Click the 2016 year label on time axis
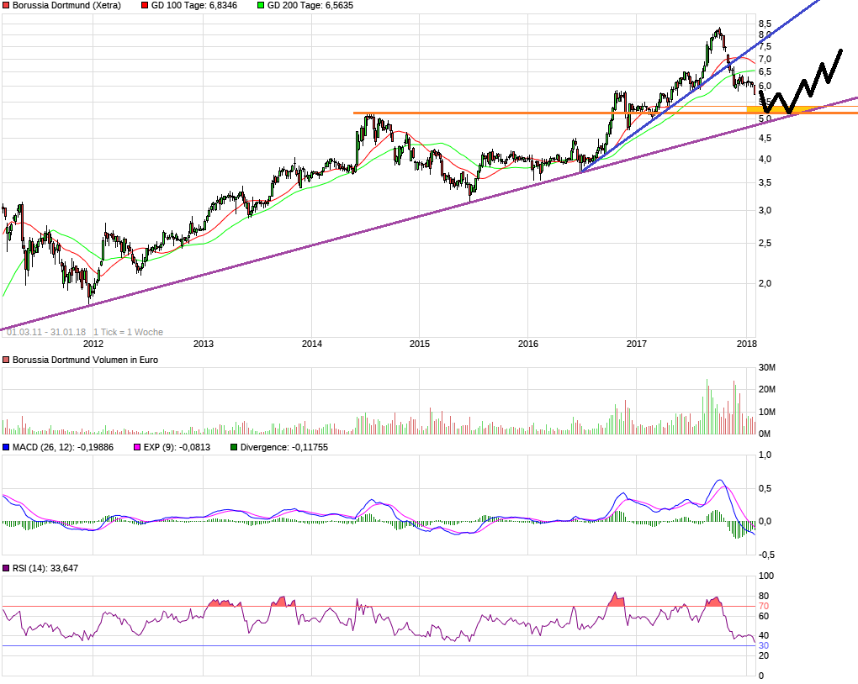The height and width of the screenshot is (684, 858). coord(528,344)
